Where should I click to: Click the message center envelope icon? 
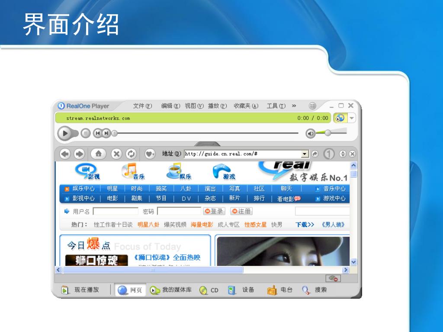point(312,106)
